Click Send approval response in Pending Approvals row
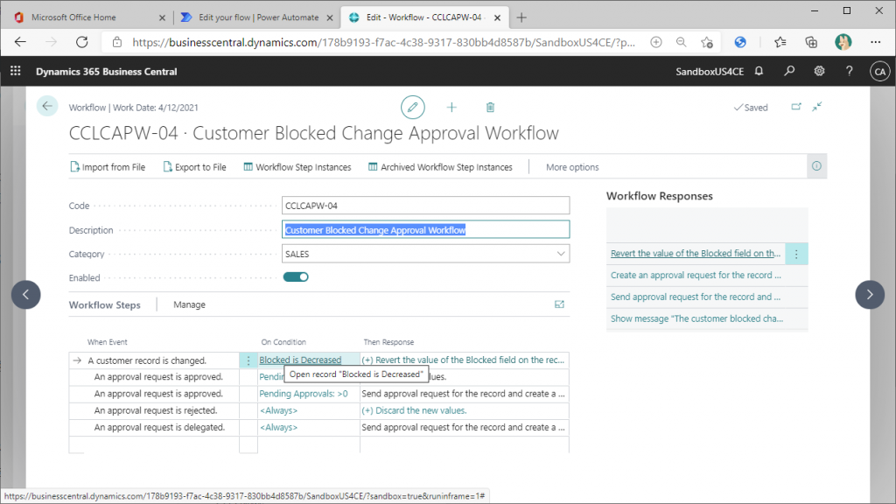The height and width of the screenshot is (504, 896). click(x=463, y=394)
